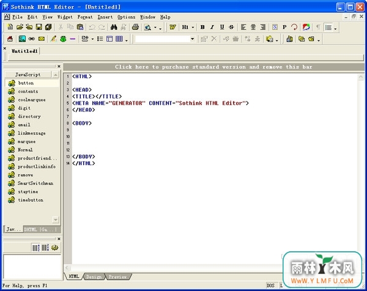Click the JavaScript panel header button
This screenshot has height=291, width=367.
tap(28, 75)
